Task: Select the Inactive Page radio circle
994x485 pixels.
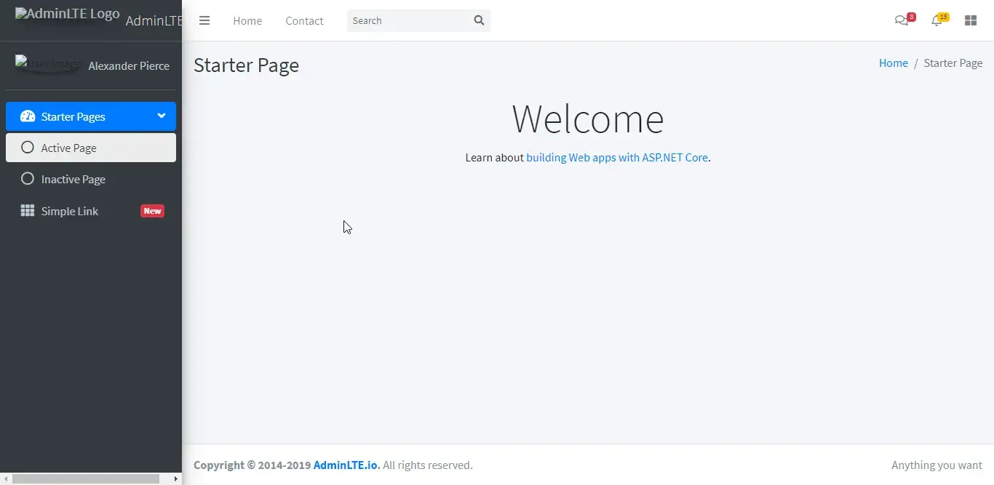Action: tap(28, 179)
